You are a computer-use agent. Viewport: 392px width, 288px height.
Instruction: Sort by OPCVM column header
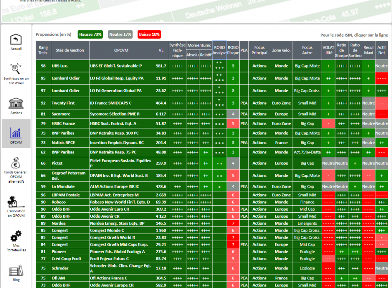tap(121, 50)
